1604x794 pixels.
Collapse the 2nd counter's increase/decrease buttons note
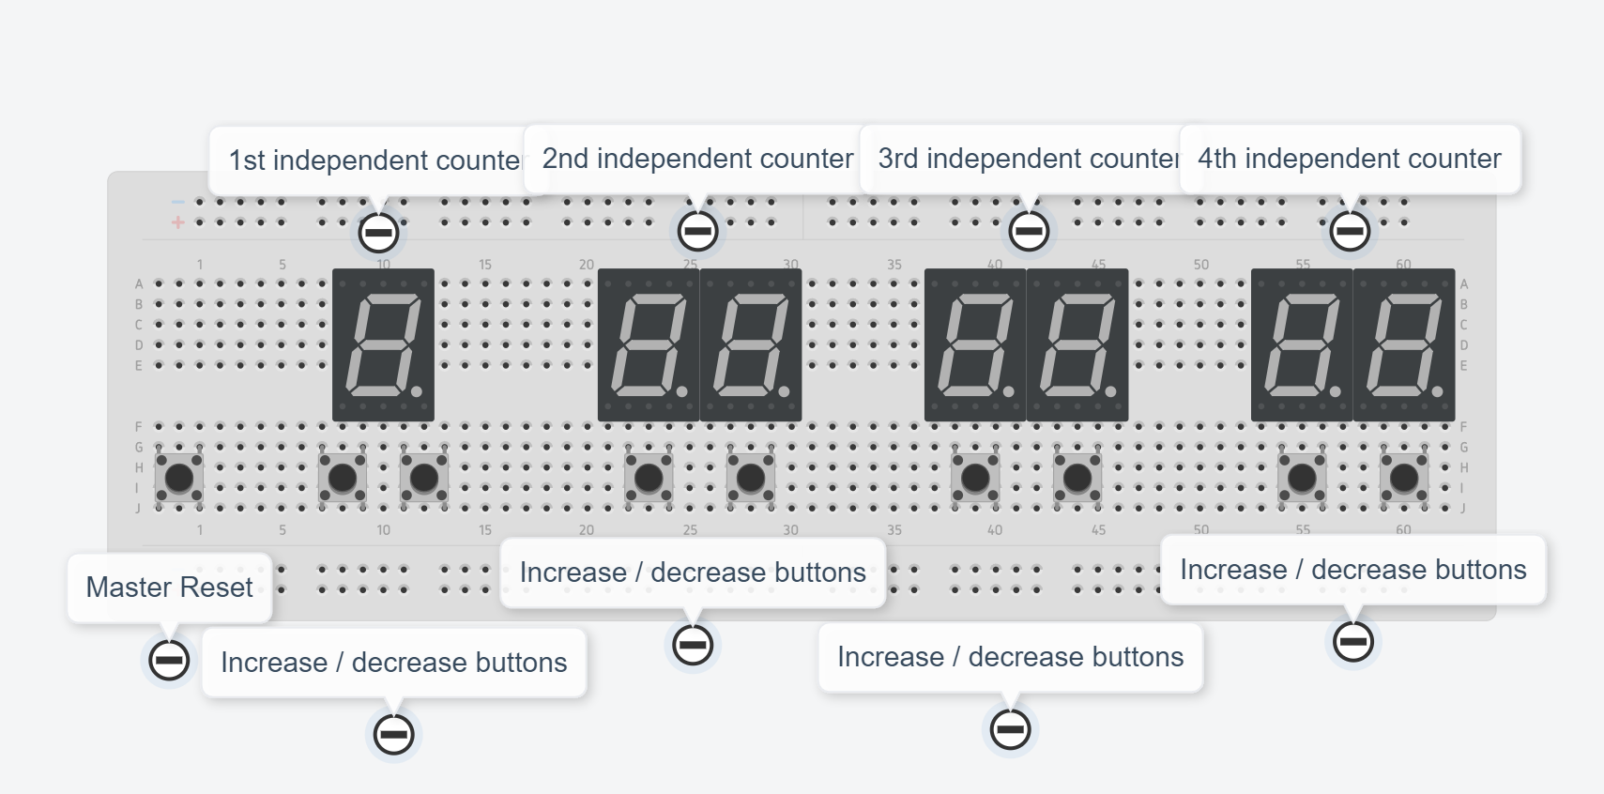(693, 645)
